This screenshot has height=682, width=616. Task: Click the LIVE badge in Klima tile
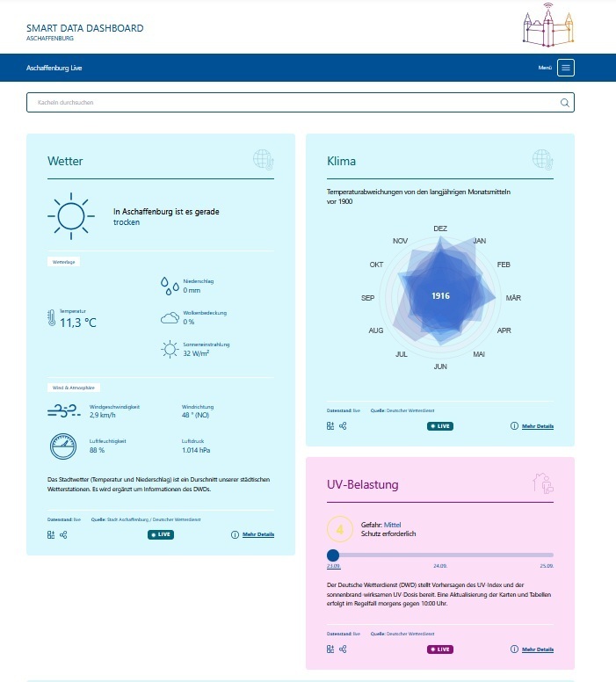440,426
